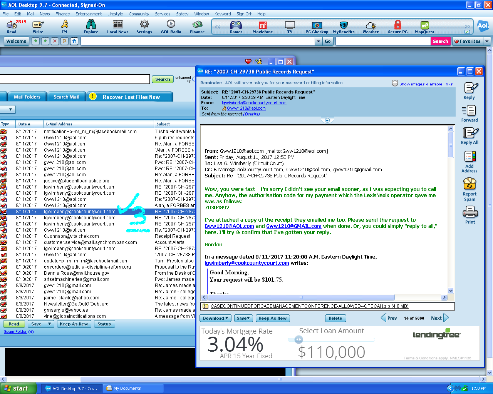Adjust the Select Loan Amount slider
This screenshot has width=493, height=394.
pyautogui.click(x=299, y=339)
